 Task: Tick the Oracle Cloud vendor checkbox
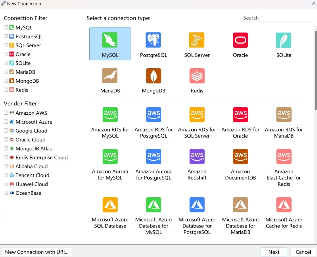6,139
